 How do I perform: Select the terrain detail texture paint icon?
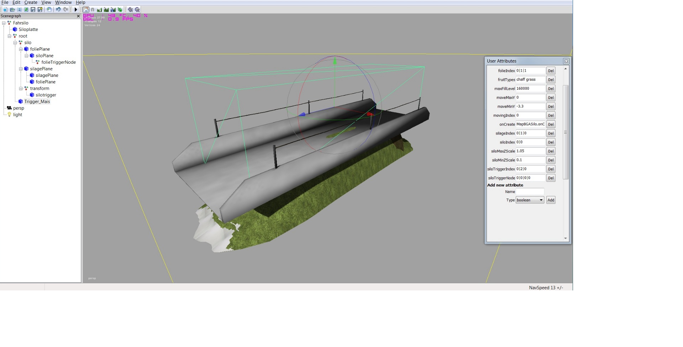pyautogui.click(x=106, y=10)
